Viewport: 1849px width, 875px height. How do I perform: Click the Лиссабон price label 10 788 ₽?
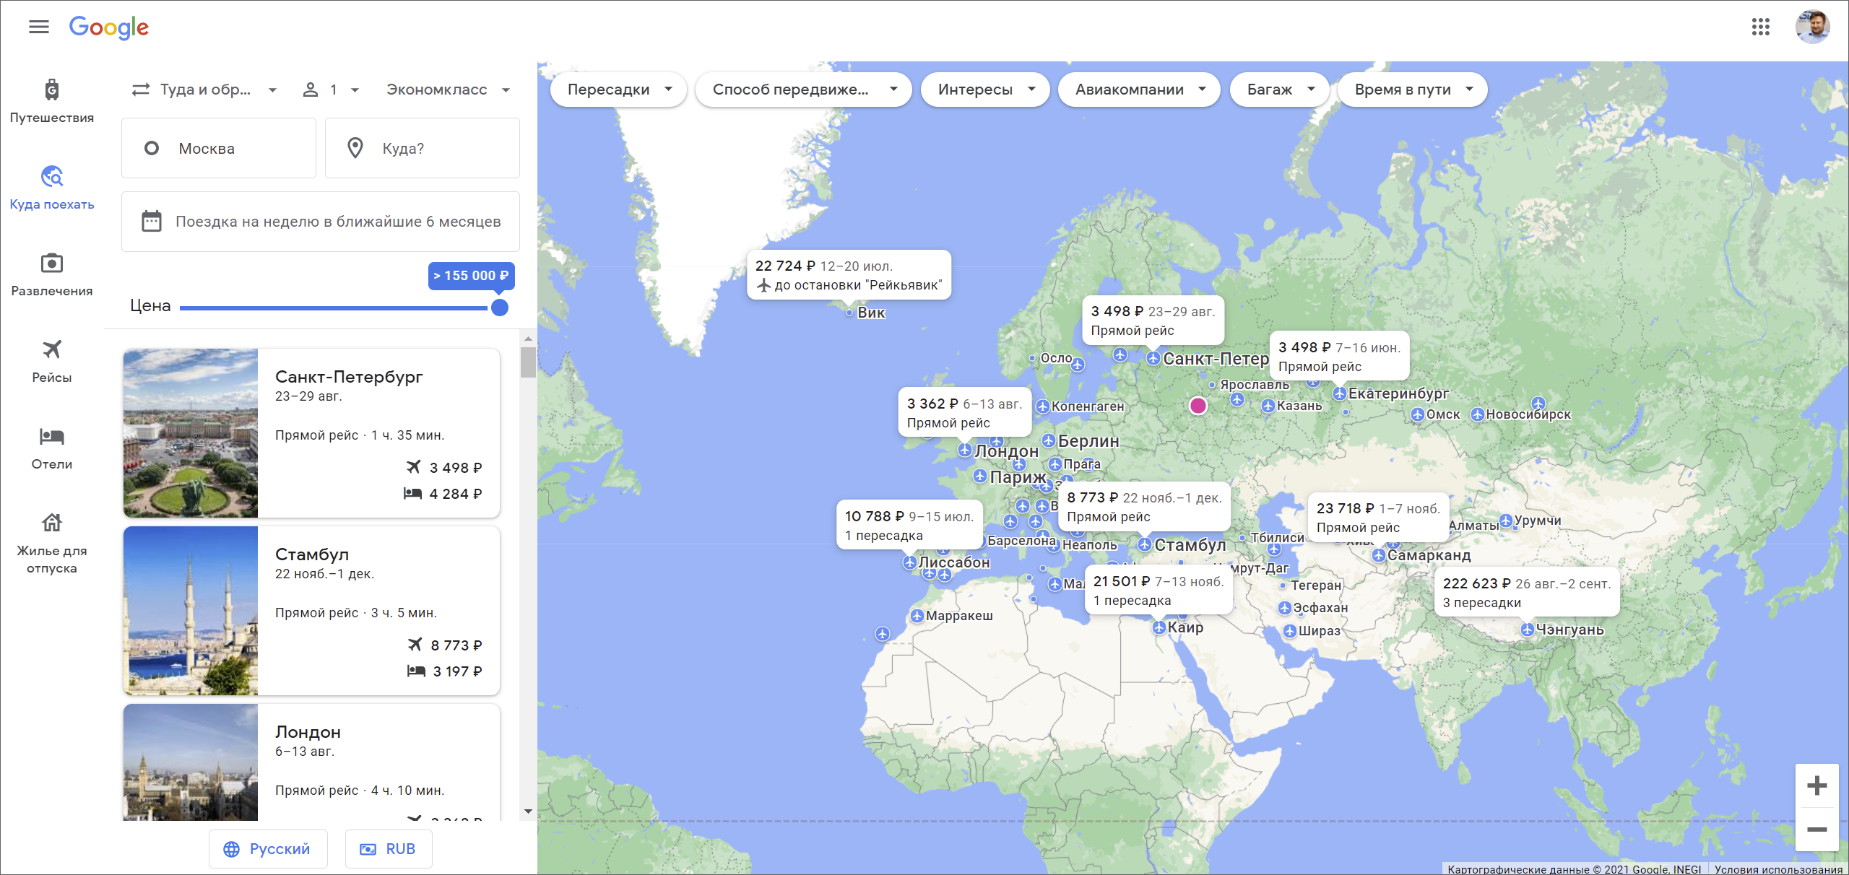[910, 526]
